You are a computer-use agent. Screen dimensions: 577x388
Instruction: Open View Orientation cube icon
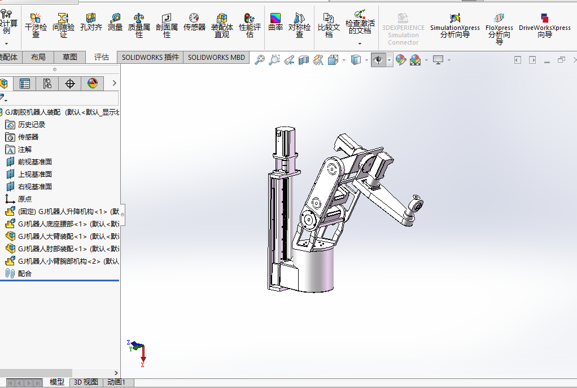[333, 60]
